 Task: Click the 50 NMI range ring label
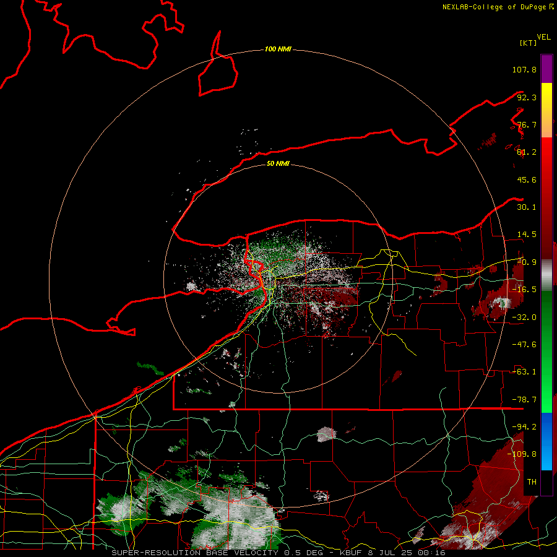[278, 163]
